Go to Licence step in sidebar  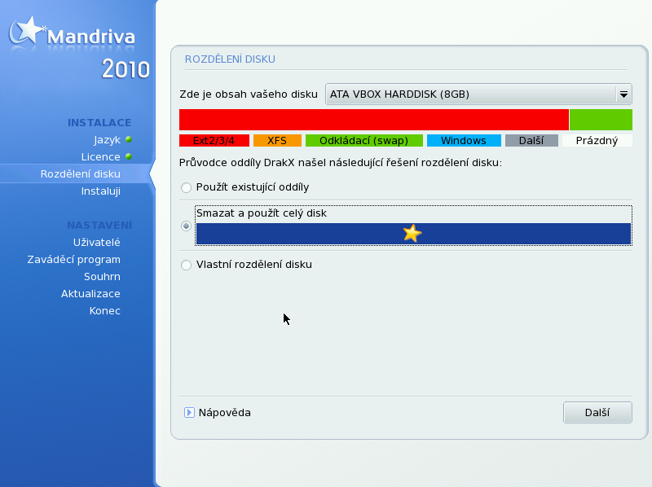100,156
